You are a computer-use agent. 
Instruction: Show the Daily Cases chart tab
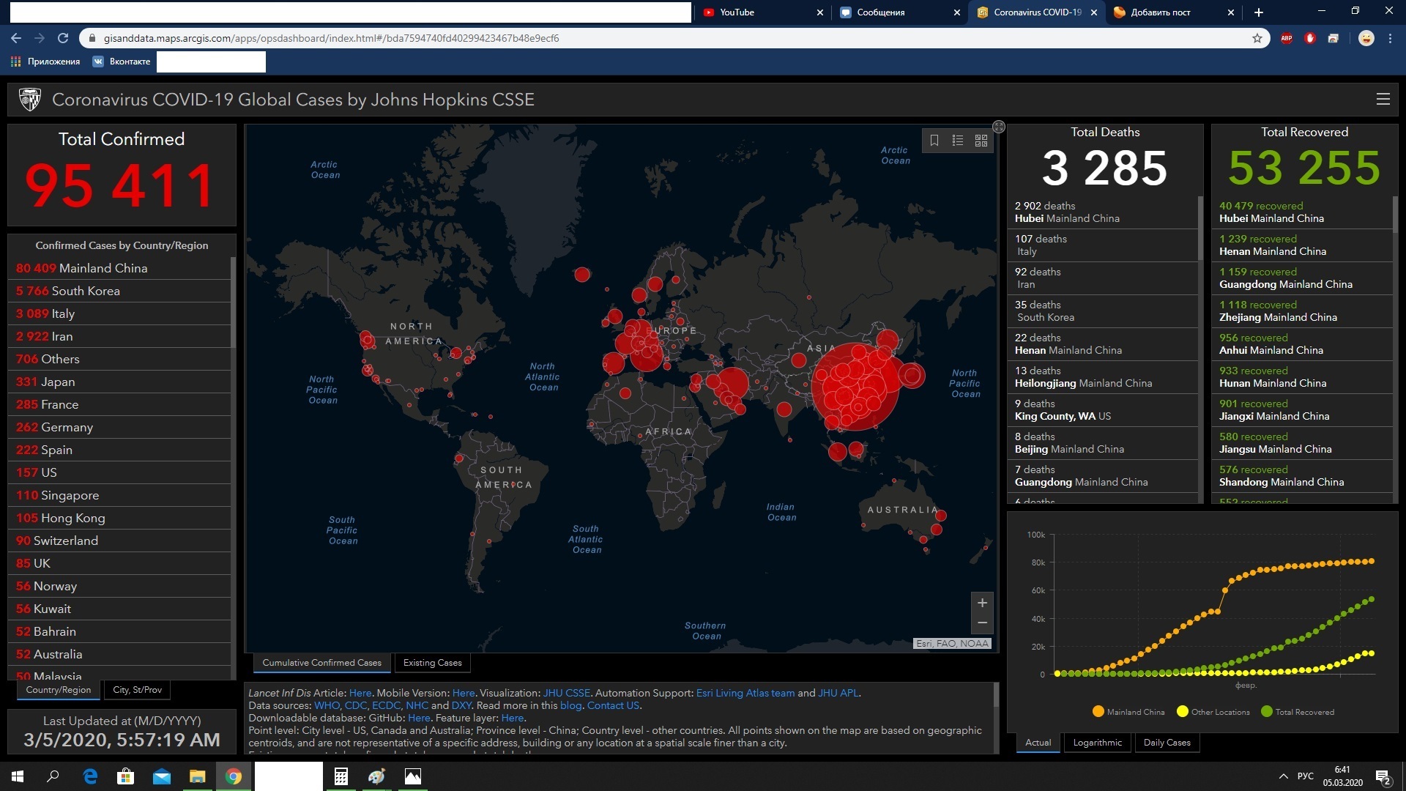(1167, 743)
